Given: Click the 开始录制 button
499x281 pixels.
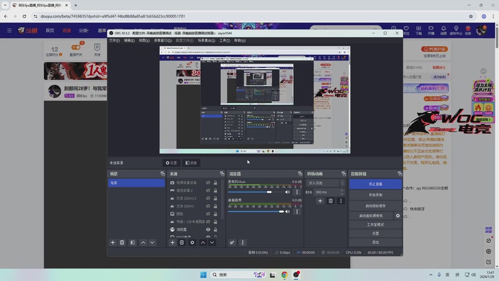Looking at the screenshot, I should click(375, 195).
